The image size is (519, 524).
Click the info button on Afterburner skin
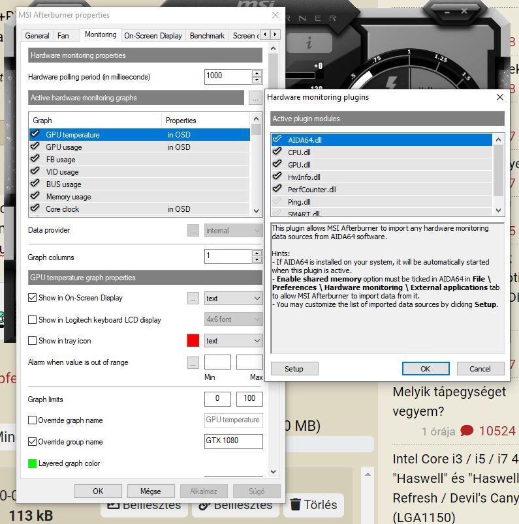pyautogui.click(x=309, y=43)
